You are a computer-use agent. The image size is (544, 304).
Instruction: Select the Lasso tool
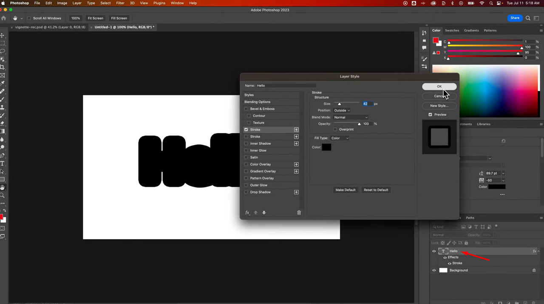pos(2,51)
